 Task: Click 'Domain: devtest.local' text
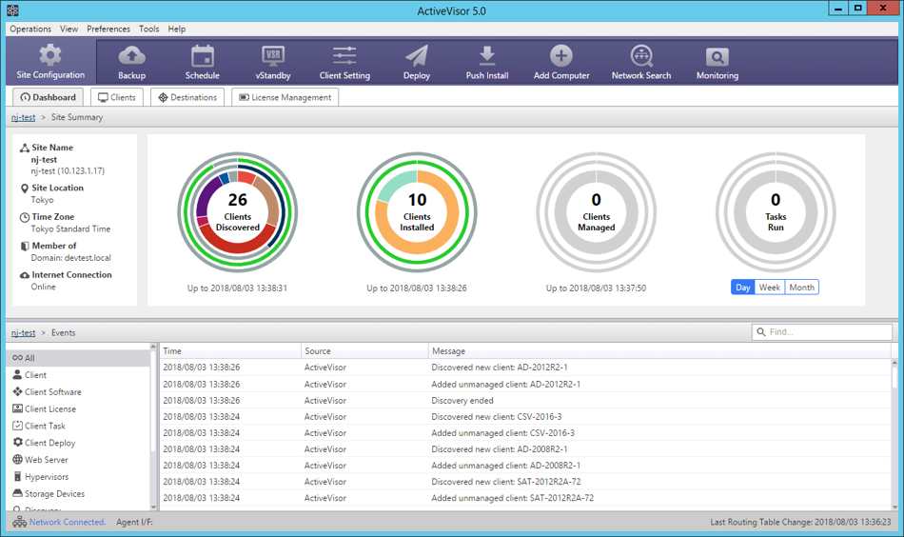pos(71,258)
